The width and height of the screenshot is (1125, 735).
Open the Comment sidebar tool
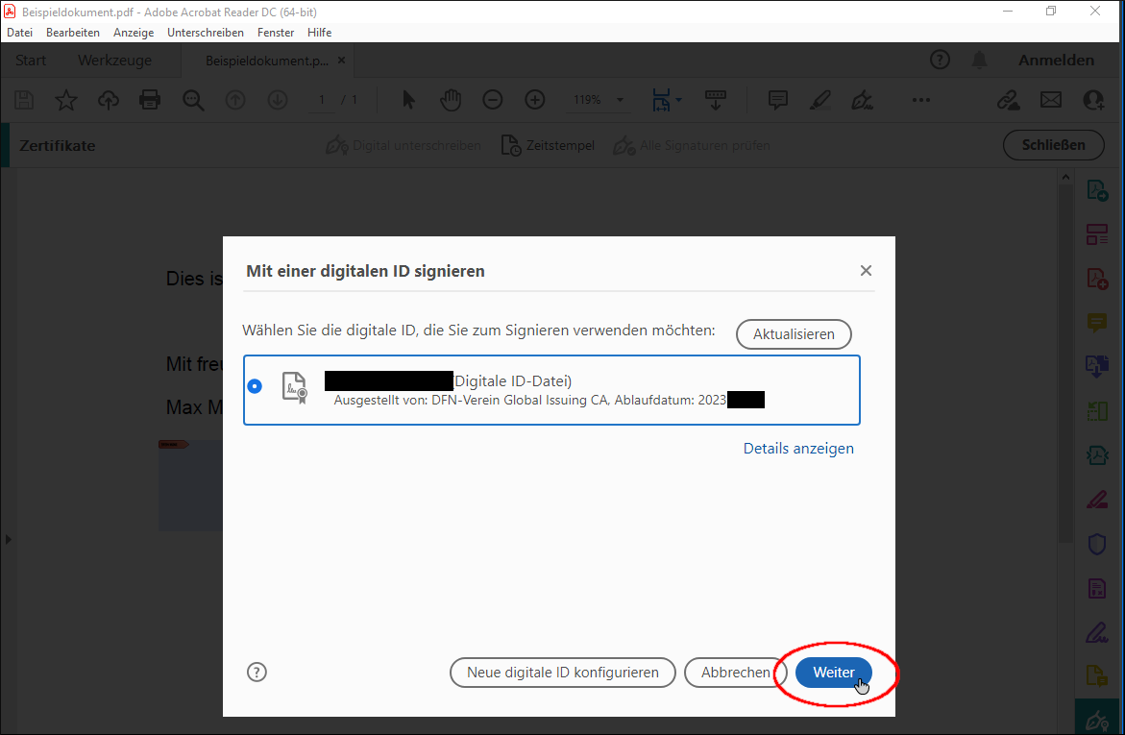[x=1097, y=322]
